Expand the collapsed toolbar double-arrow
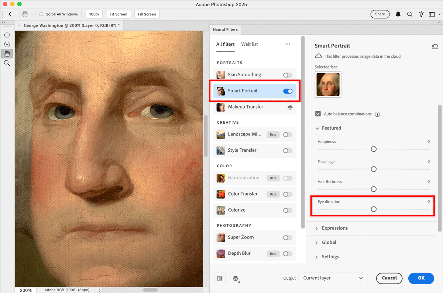This screenshot has height=293, width=443. tap(3, 22)
